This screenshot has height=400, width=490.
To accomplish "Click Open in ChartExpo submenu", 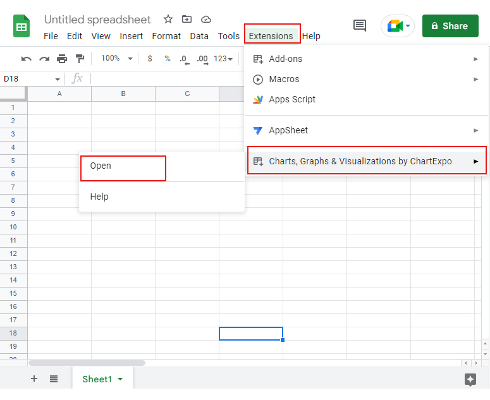I will [162, 166].
